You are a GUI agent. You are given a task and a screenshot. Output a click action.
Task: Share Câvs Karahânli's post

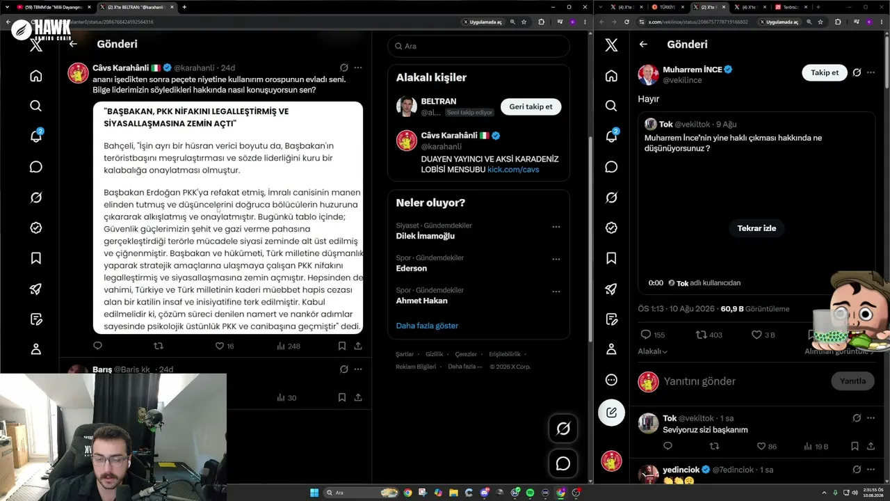[358, 346]
